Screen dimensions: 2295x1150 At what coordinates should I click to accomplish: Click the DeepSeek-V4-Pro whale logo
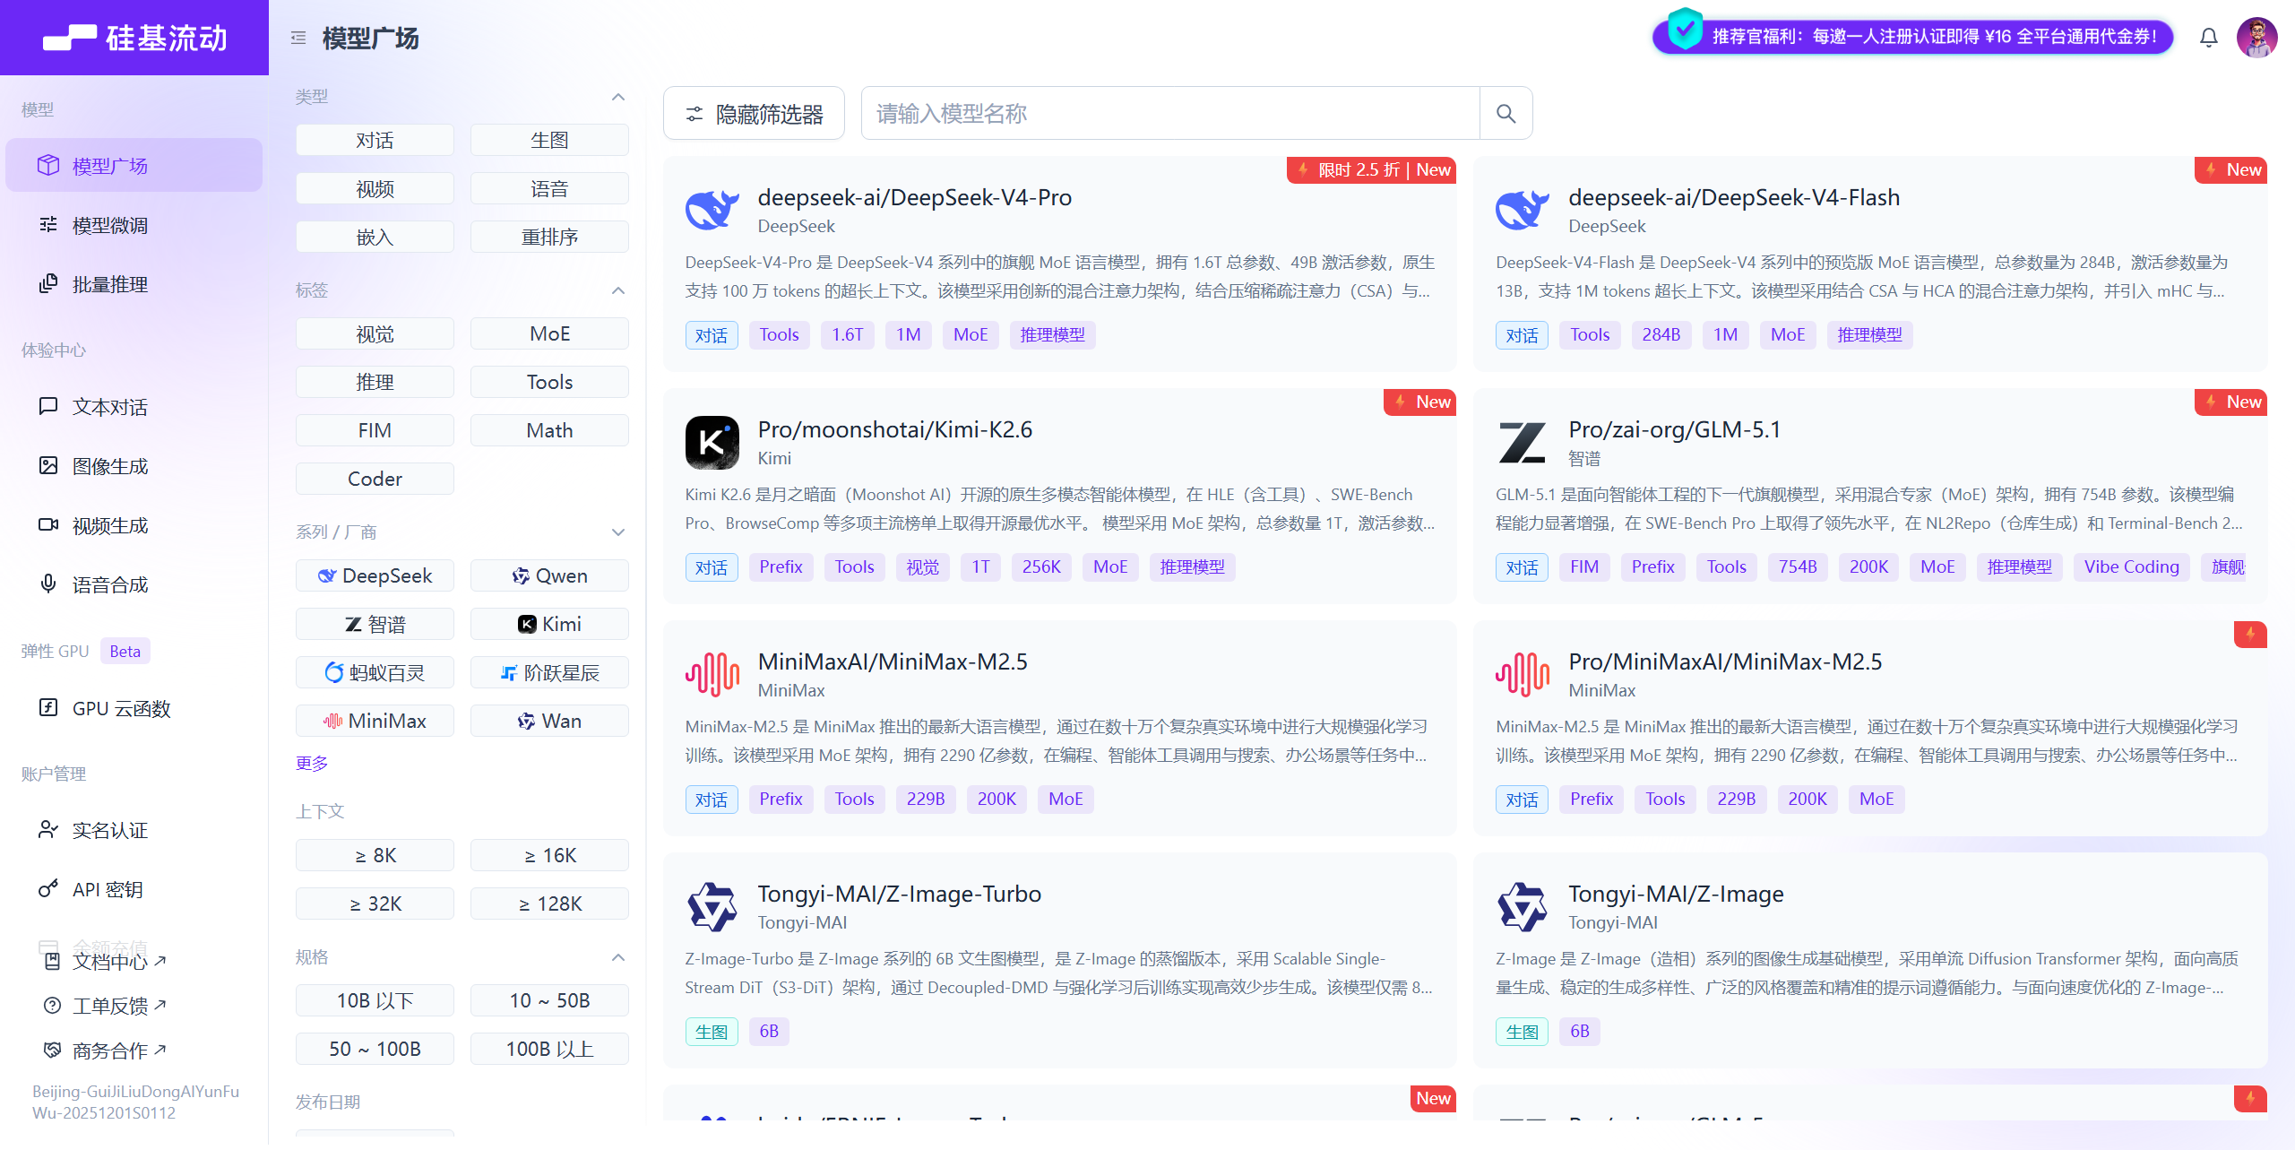pyautogui.click(x=712, y=211)
